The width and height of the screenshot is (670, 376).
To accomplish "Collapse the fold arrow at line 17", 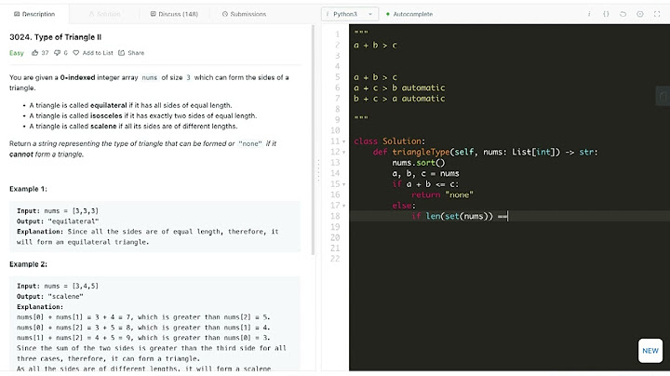I will pos(344,206).
